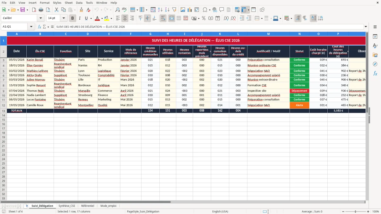The width and height of the screenshot is (381, 214).
Task: Toggle Center Vertically alignment
Action: 147,18
